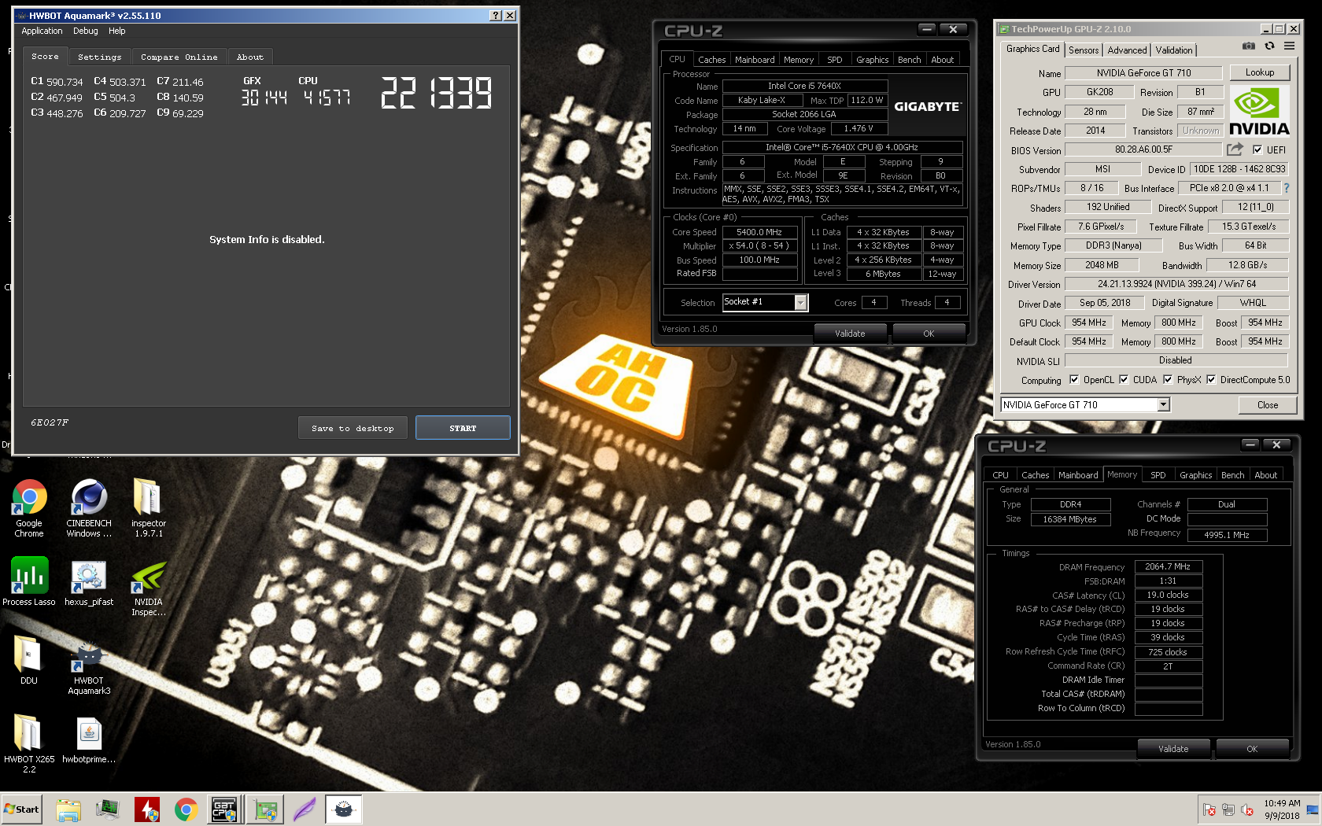Open Mainboard tab in top CPU-Z window
Screen dimensions: 1322x826
pos(755,60)
